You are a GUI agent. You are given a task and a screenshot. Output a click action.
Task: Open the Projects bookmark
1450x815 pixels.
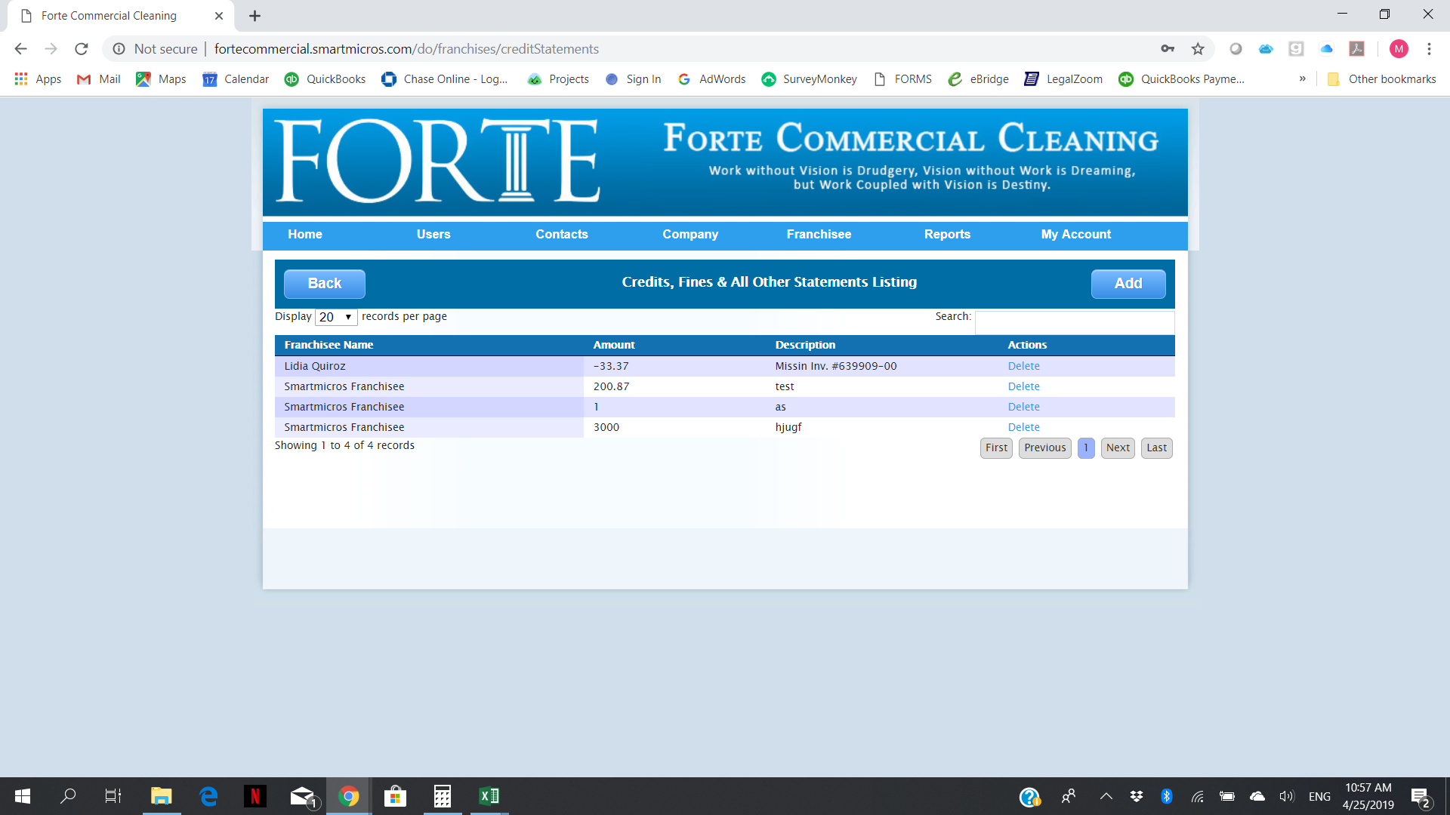click(558, 79)
